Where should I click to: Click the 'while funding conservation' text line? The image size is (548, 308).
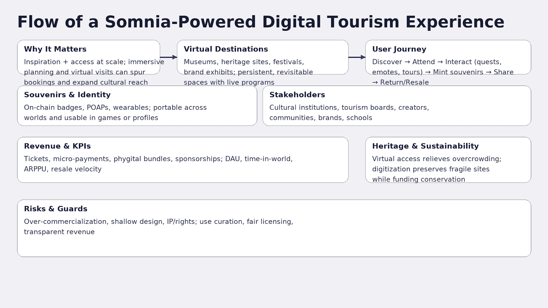tap(418, 179)
